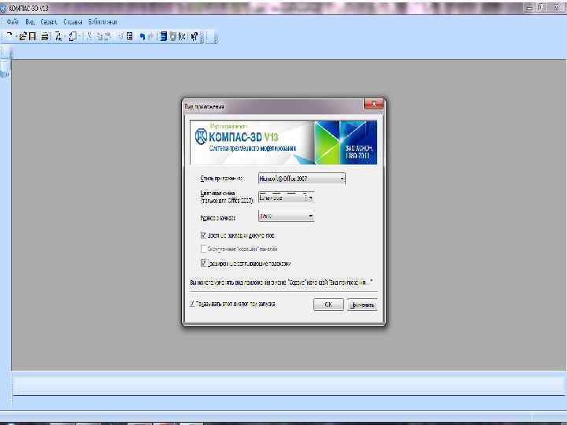Click the Cut scissors icon
567x425 pixels.
point(89,36)
